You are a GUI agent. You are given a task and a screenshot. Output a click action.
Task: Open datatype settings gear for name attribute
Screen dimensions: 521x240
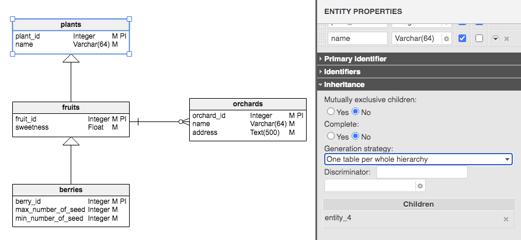446,39
